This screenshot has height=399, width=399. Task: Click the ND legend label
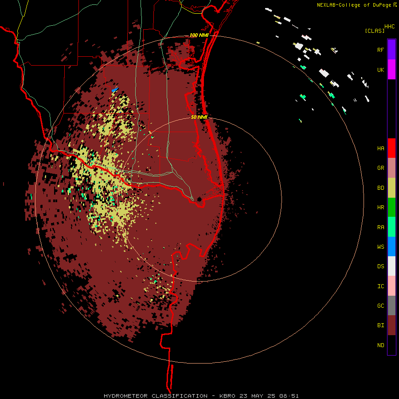(x=380, y=345)
